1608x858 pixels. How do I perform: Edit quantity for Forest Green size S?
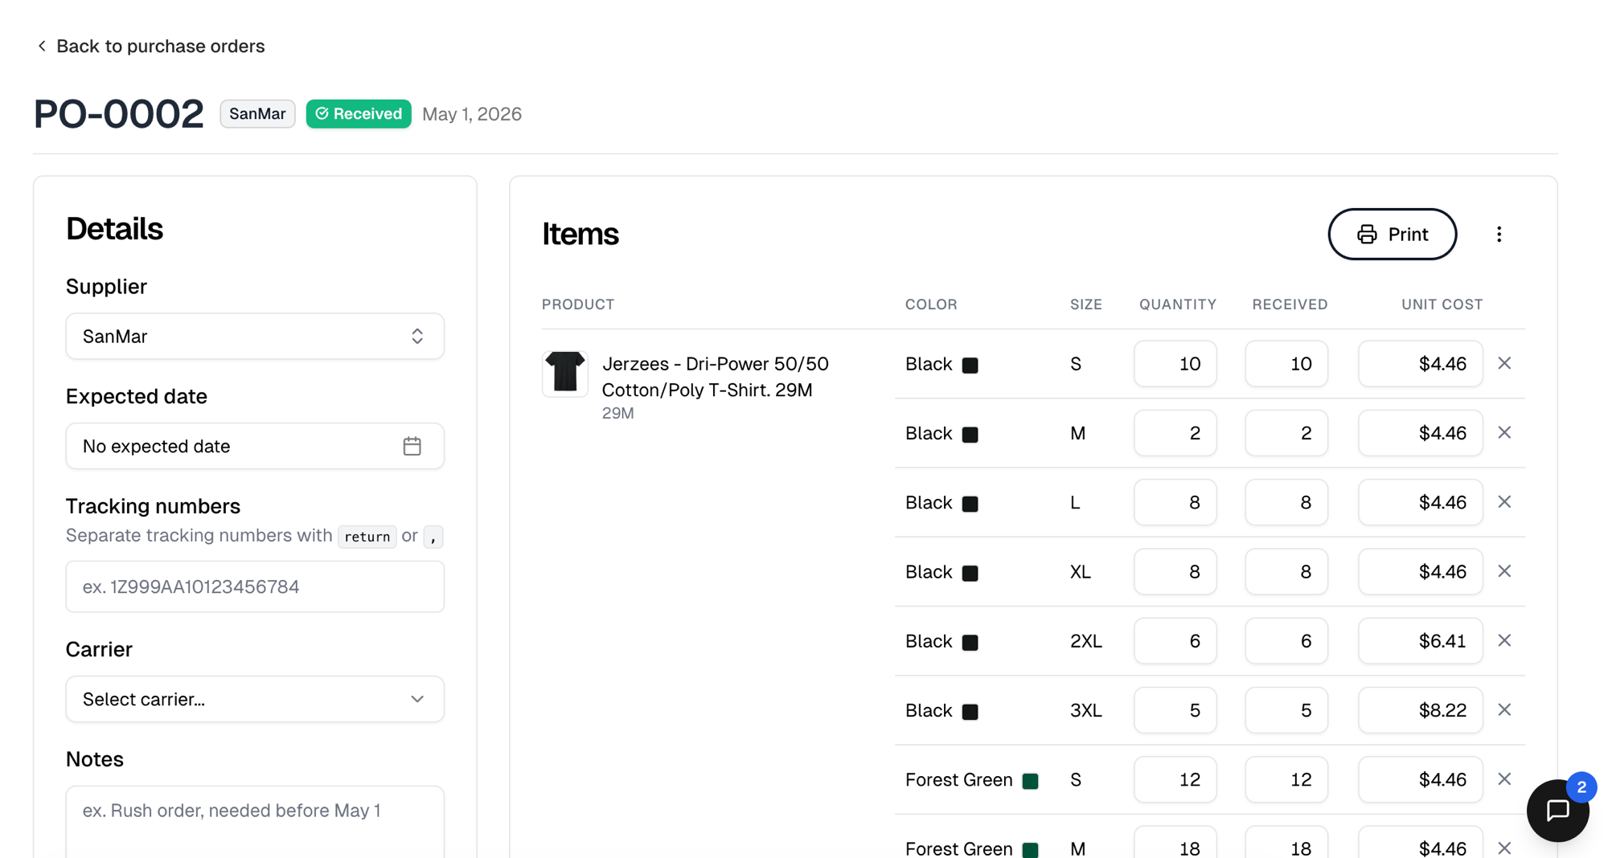(1175, 779)
